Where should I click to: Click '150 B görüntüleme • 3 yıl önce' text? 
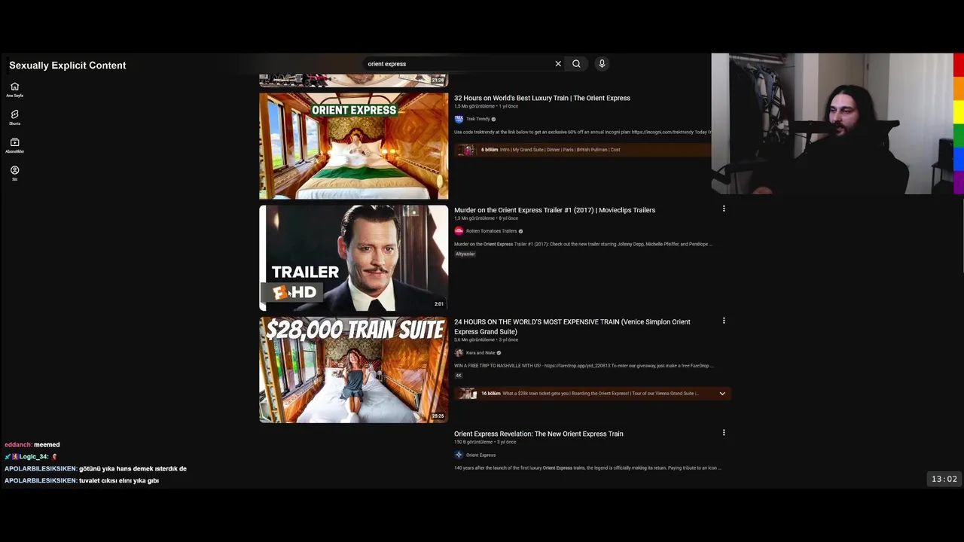(x=485, y=442)
